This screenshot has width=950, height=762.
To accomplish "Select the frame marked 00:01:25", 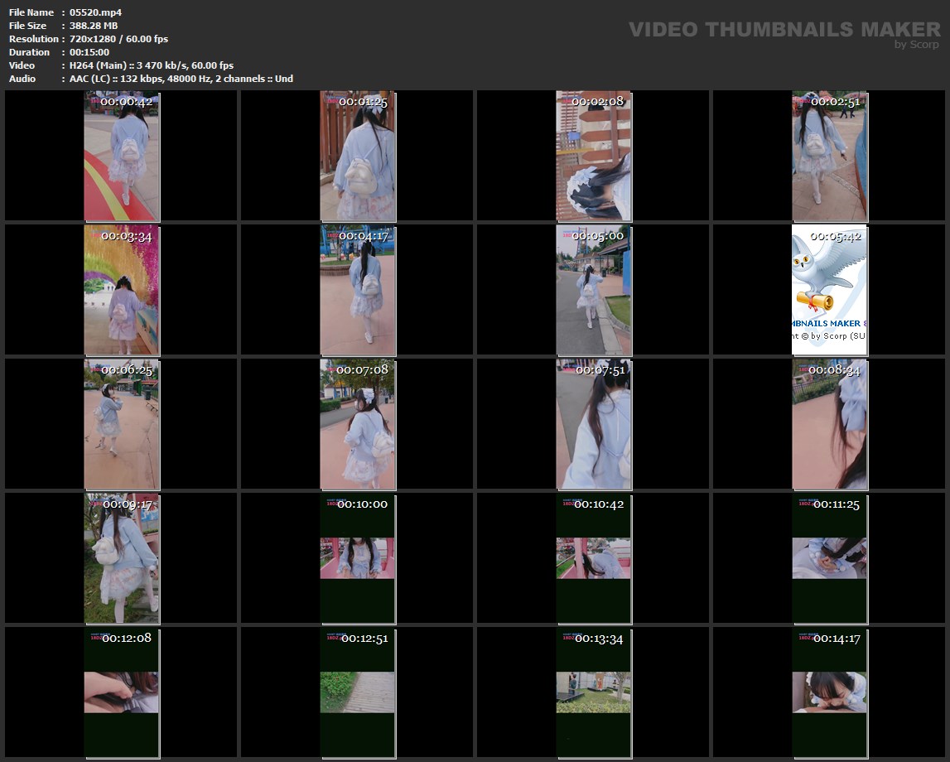I will 358,156.
